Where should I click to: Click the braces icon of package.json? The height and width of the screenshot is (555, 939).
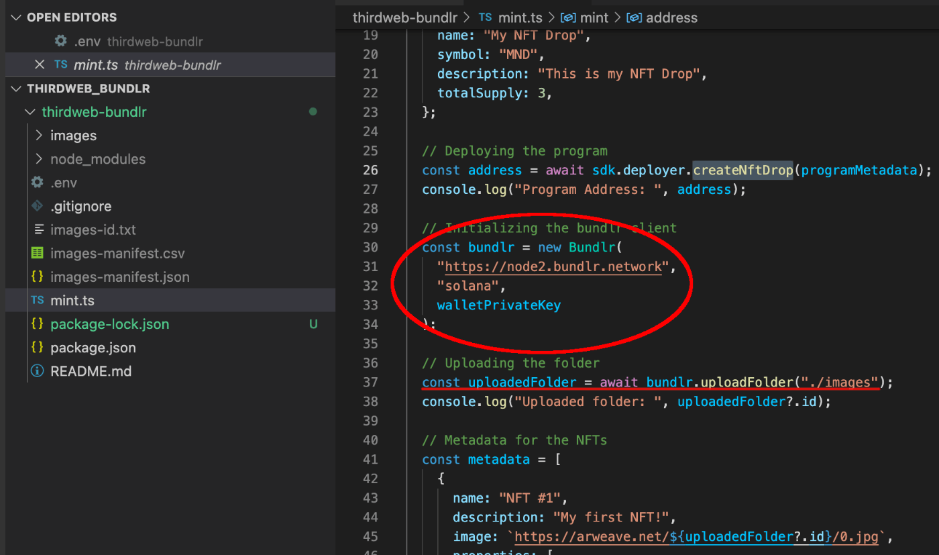coord(38,348)
